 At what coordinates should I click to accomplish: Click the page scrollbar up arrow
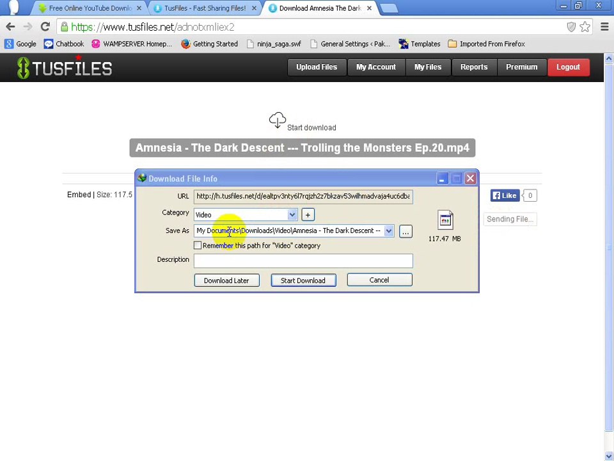[609, 59]
